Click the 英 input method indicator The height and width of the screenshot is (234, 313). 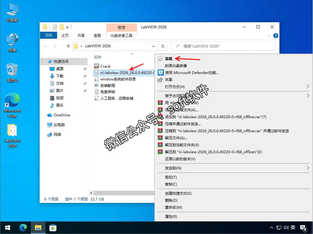pos(293,227)
